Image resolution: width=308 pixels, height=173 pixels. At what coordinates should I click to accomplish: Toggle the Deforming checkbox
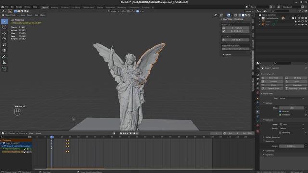coord(280,133)
